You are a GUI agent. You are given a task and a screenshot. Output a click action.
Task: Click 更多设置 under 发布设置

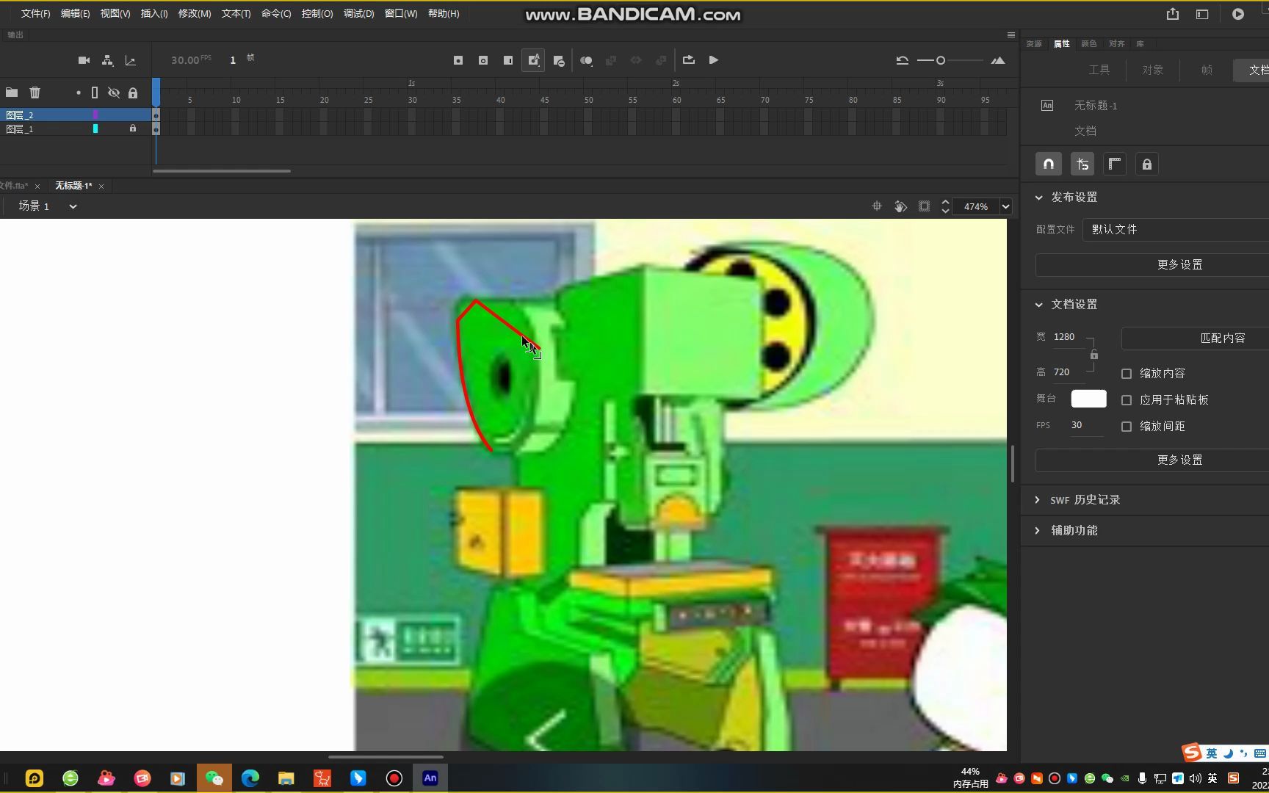coord(1179,265)
